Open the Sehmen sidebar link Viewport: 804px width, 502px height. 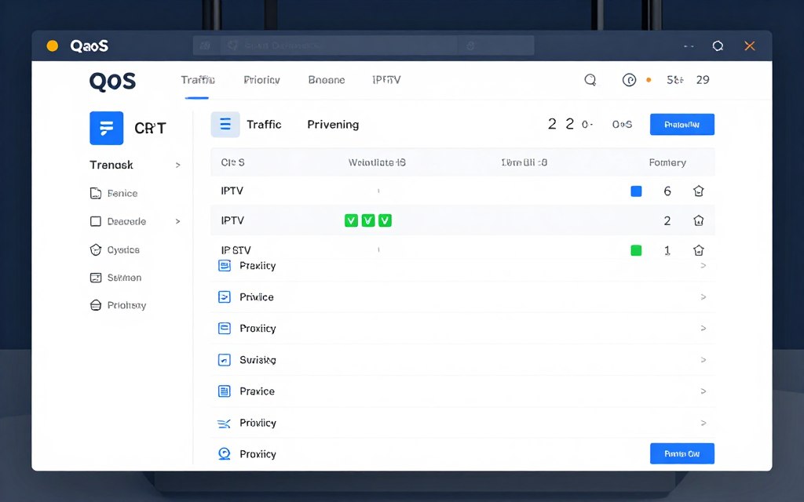click(124, 278)
